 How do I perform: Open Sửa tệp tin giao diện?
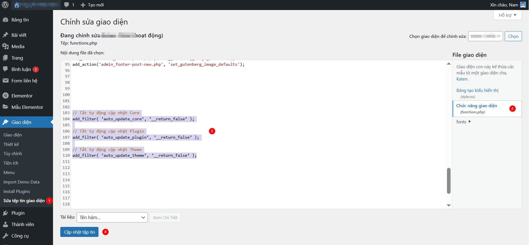(24, 201)
